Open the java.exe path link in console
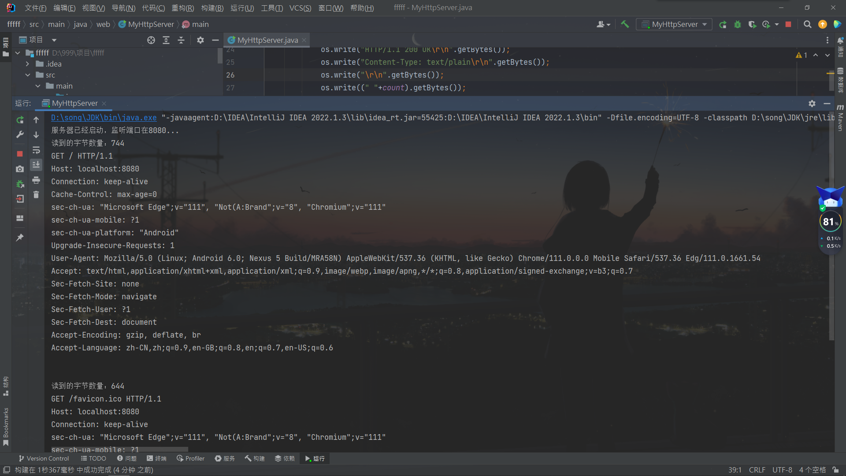Screen dimensions: 846x476 point(104,118)
